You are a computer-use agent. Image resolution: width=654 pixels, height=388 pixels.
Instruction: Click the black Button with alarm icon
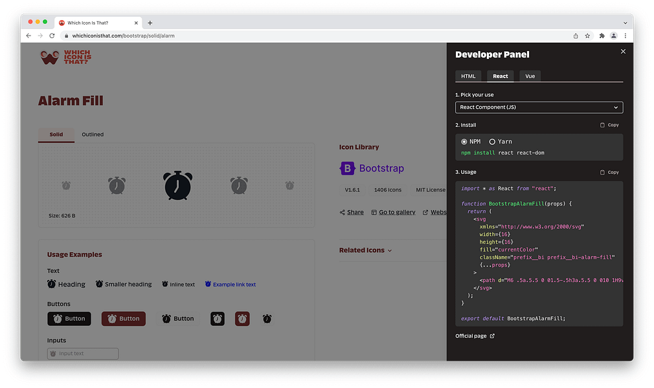pyautogui.click(x=69, y=318)
